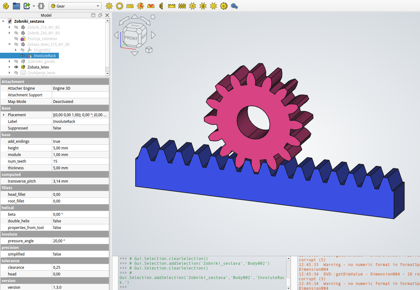Create an involute rack from toolbar
This screenshot has height=290, width=420.
pyautogui.click(x=130, y=6)
